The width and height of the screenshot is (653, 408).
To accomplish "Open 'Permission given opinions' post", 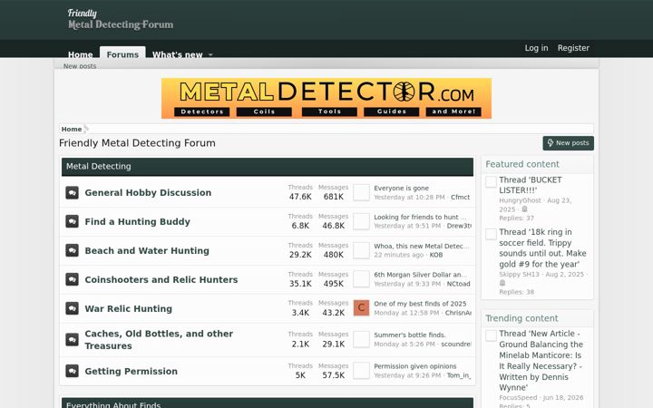I will pos(415,366).
